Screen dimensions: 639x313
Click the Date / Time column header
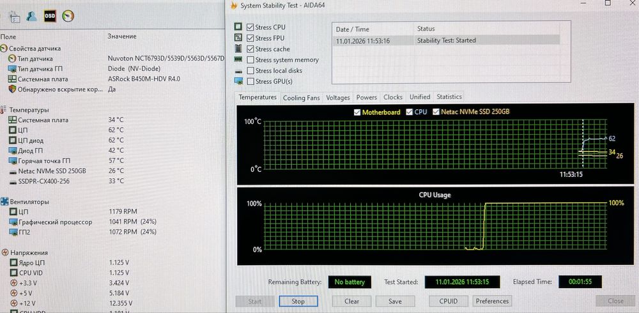(x=353, y=29)
